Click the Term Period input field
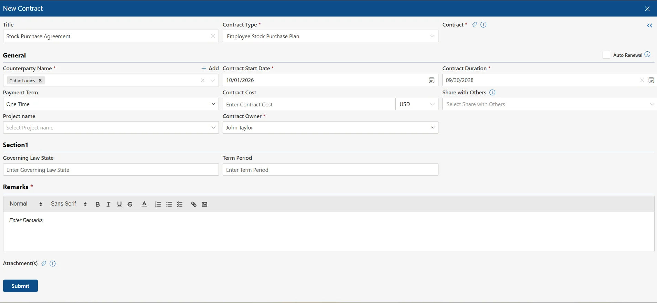The height and width of the screenshot is (303, 657). pos(330,169)
